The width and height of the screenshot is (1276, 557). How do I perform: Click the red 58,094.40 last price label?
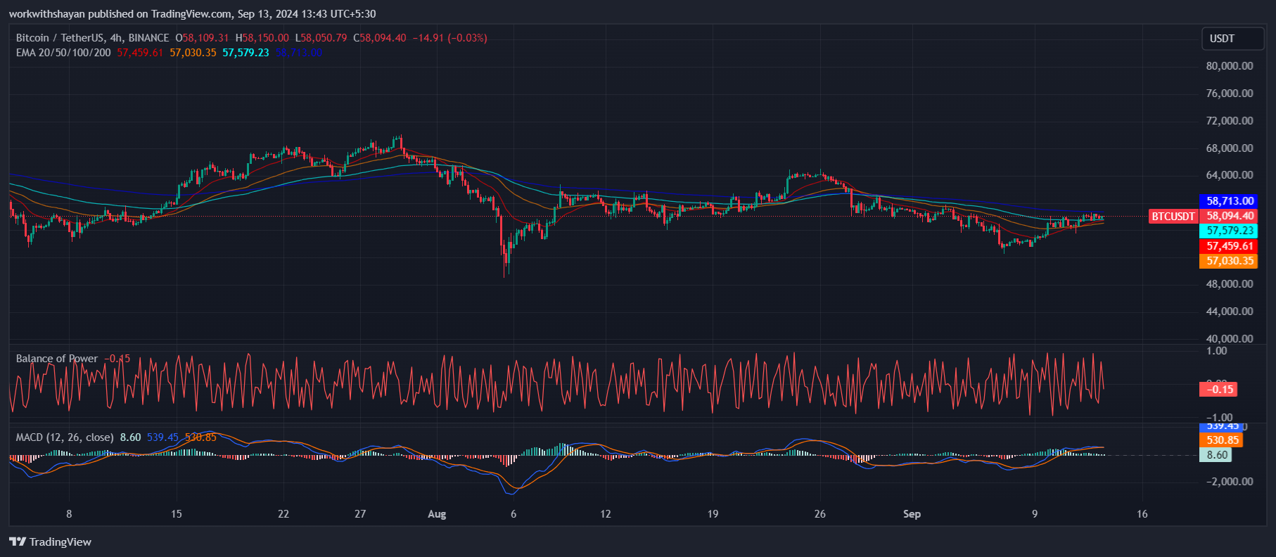tap(1230, 217)
